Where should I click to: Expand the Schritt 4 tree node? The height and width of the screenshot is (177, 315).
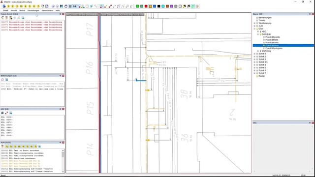click(254, 65)
